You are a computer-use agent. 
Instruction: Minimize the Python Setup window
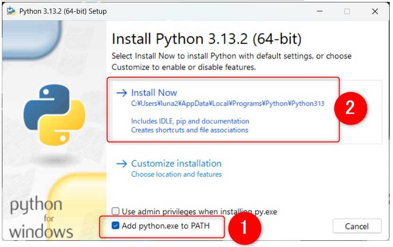(x=320, y=11)
